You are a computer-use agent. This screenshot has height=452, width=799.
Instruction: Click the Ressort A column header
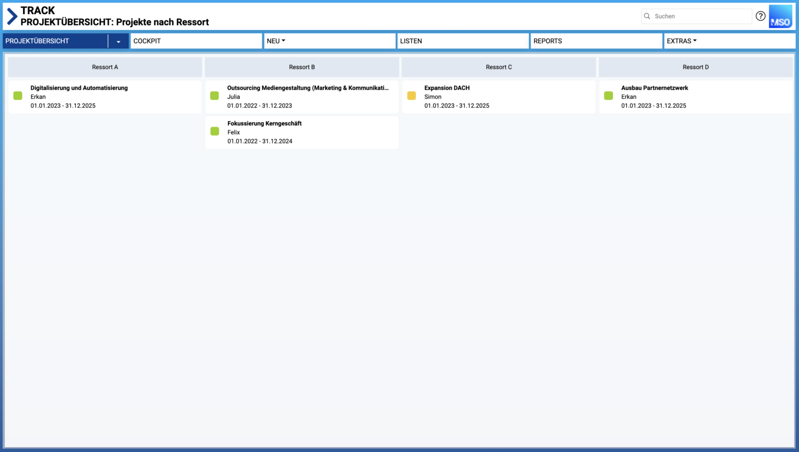click(105, 67)
